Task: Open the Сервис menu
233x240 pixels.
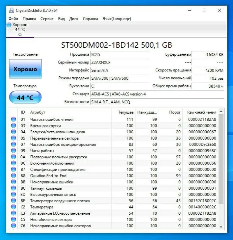Action: [47, 19]
